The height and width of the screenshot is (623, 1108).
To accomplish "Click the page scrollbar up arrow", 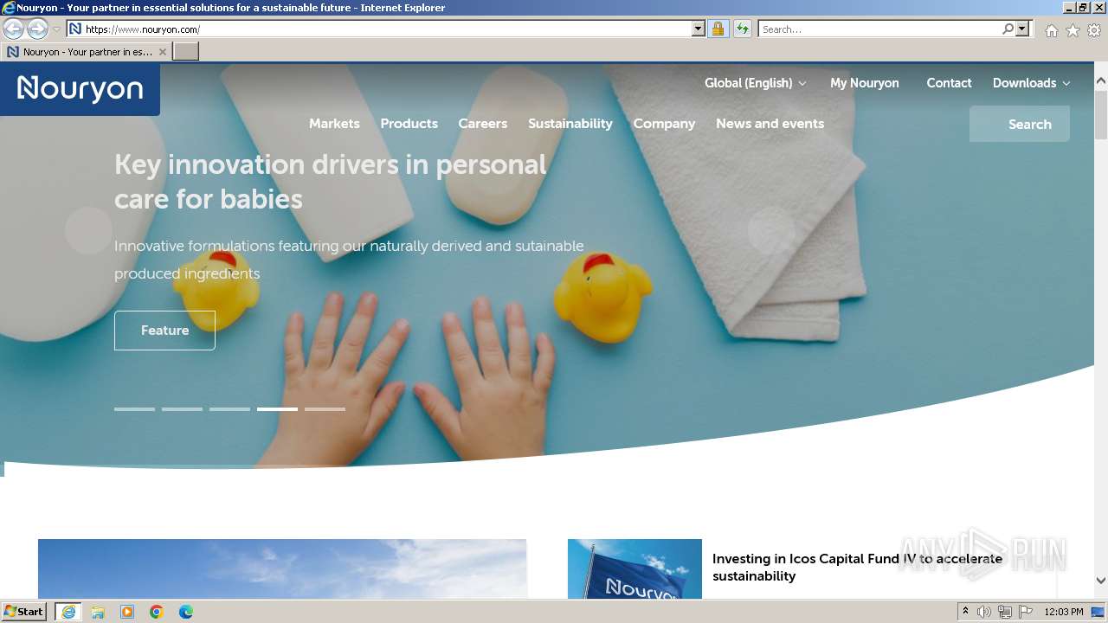I will (1101, 81).
